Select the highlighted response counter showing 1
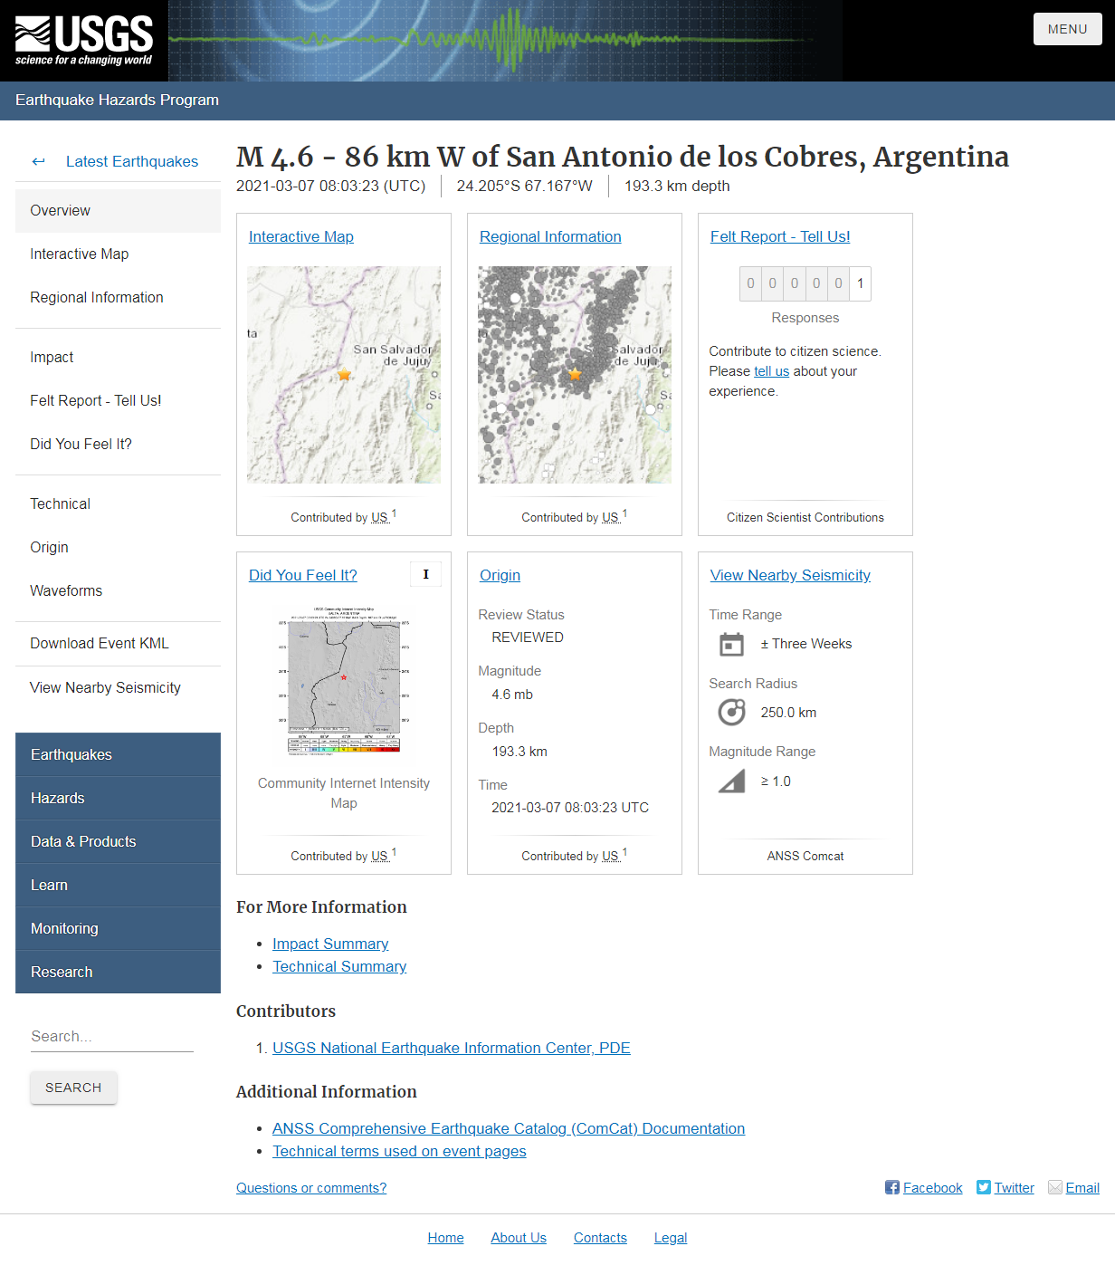Viewport: 1115px width, 1275px height. (x=860, y=283)
